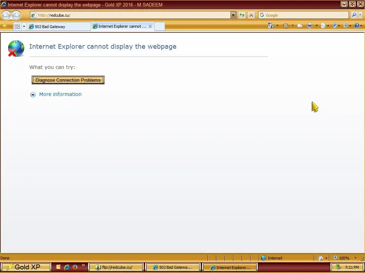Close the current tab with its X
This screenshot has height=273, width=365.
pyautogui.click(x=150, y=26)
